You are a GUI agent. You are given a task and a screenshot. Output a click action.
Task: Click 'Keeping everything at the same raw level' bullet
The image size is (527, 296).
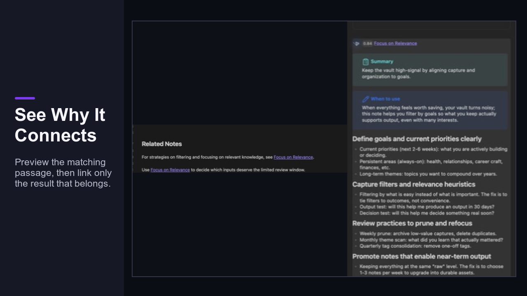[x=431, y=270]
